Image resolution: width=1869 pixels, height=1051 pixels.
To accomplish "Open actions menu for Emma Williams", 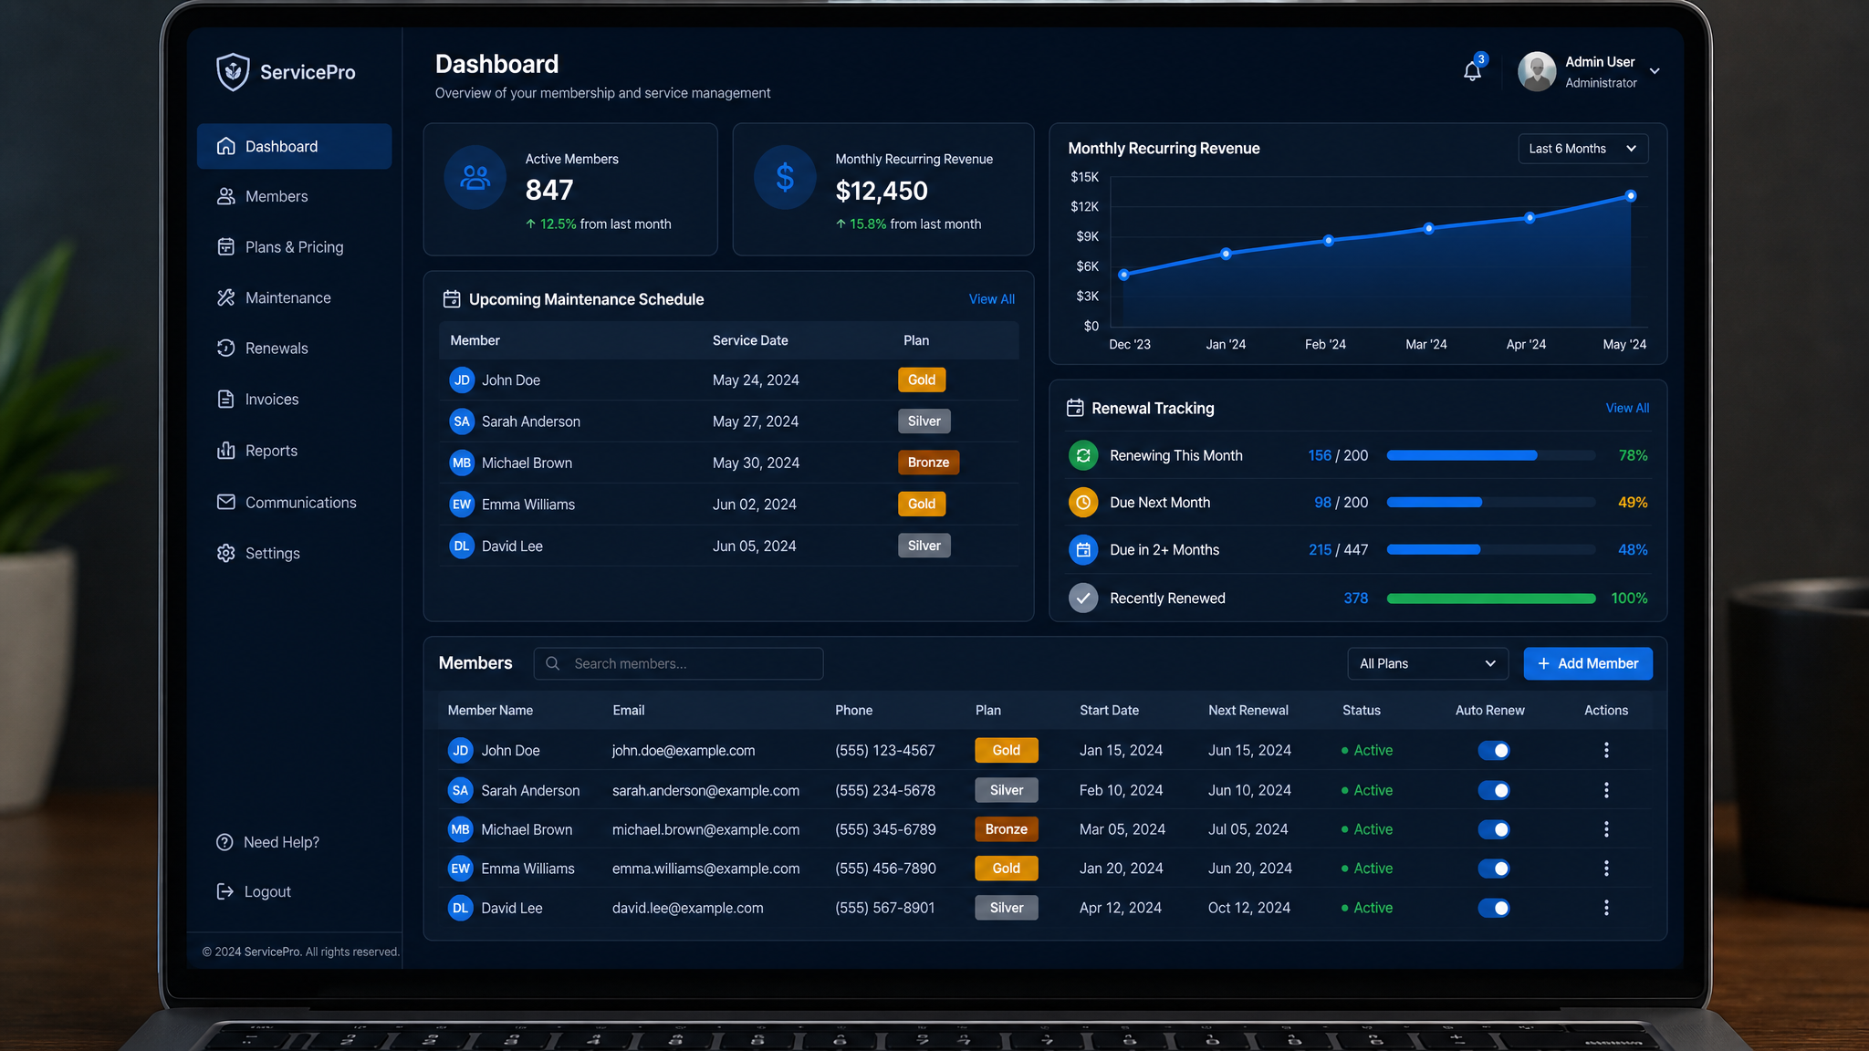I will 1606,869.
